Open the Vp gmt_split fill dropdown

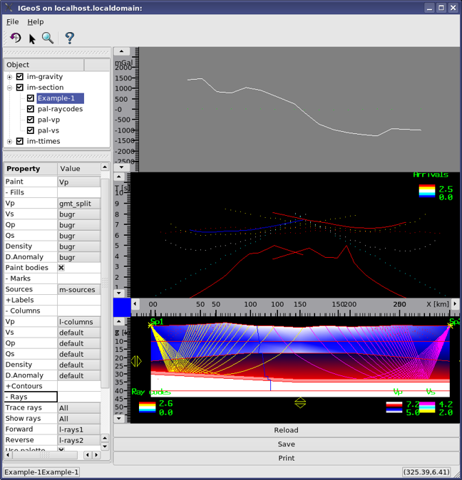coord(78,204)
